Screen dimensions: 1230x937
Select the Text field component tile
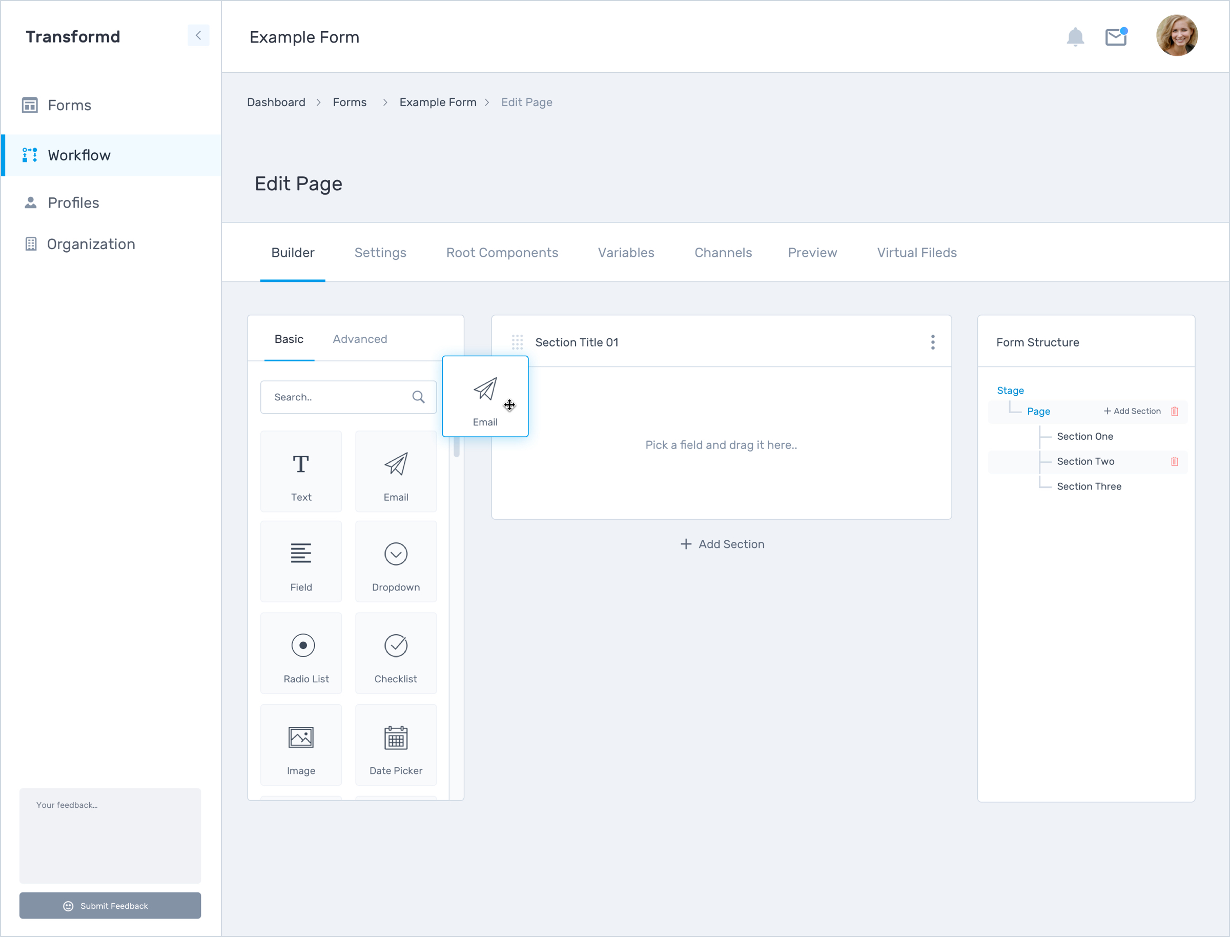[x=300, y=471]
